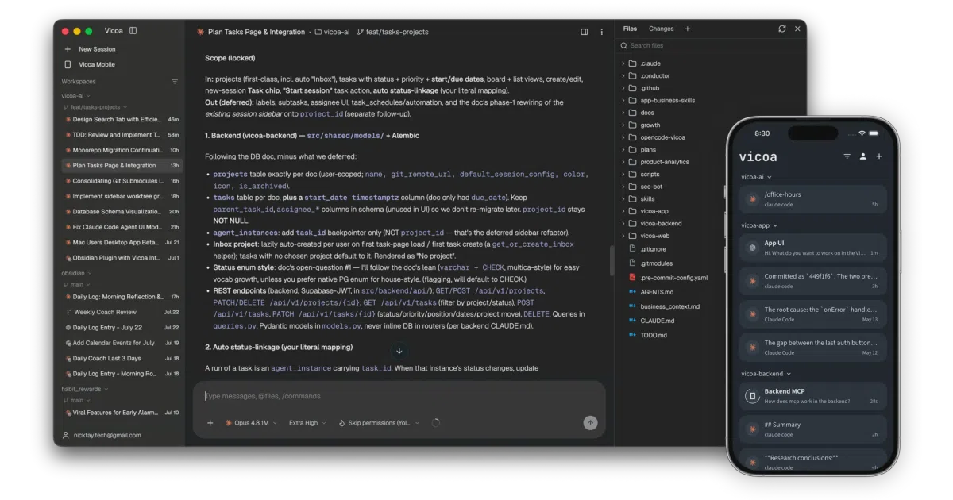Filter workspaces using the Workspaces filter icon

click(x=175, y=82)
